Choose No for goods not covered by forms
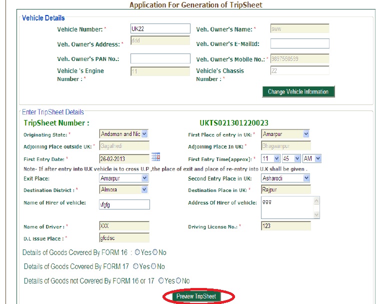This screenshot has width=382, height=304. (179, 281)
